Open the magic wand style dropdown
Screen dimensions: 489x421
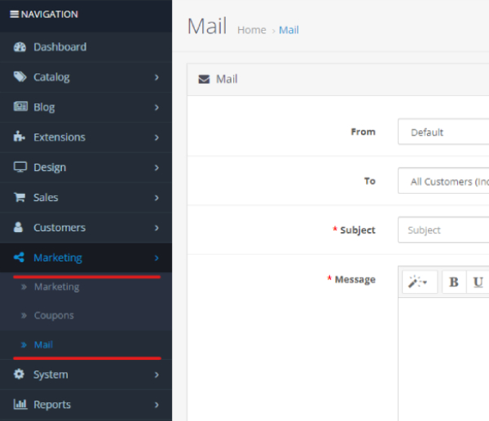point(420,282)
